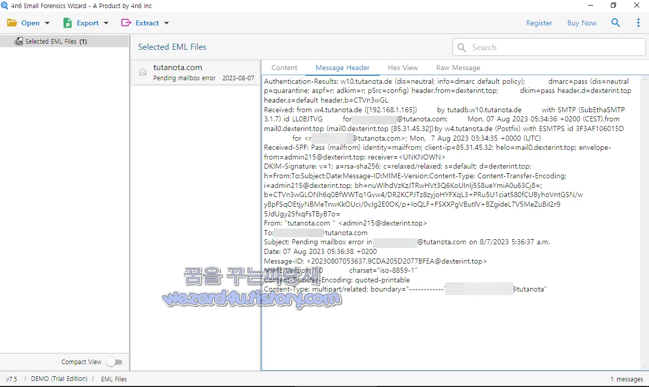Click the Selected EML Files heading
Screen dimensions: 649x387
tap(172, 47)
